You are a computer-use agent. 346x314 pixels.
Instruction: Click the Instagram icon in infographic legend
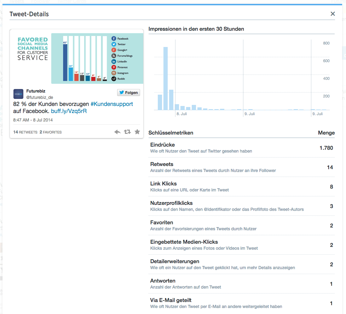click(114, 73)
